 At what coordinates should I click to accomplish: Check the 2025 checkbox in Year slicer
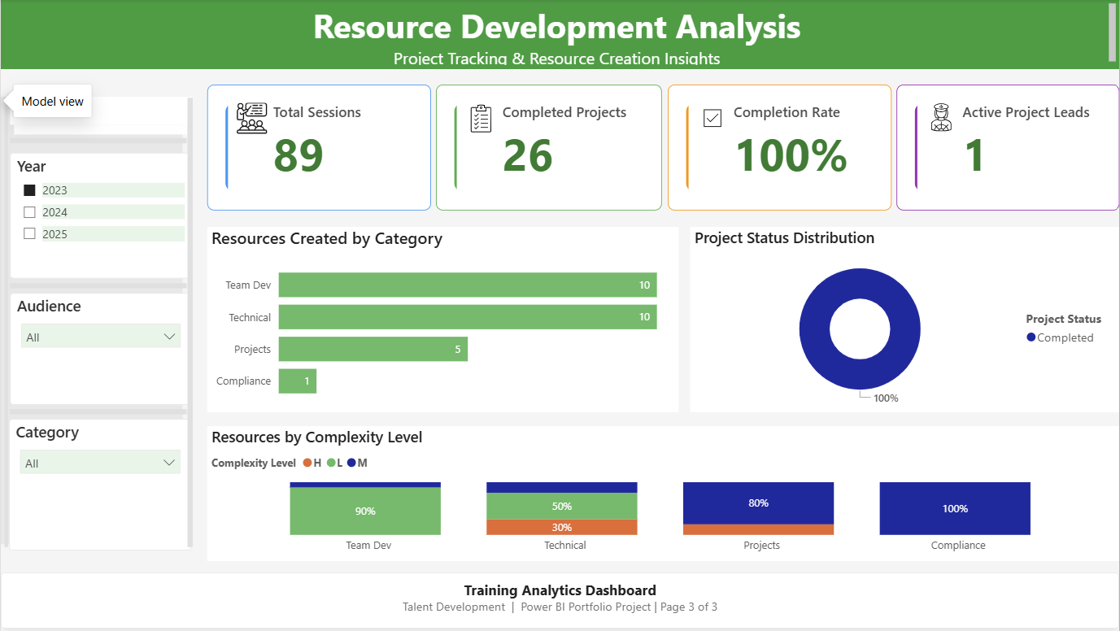[30, 233]
